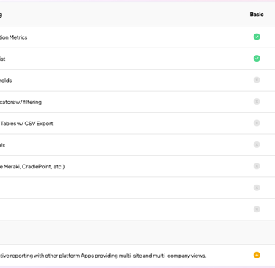Click gray X icon beside CSV Export row

257,123
